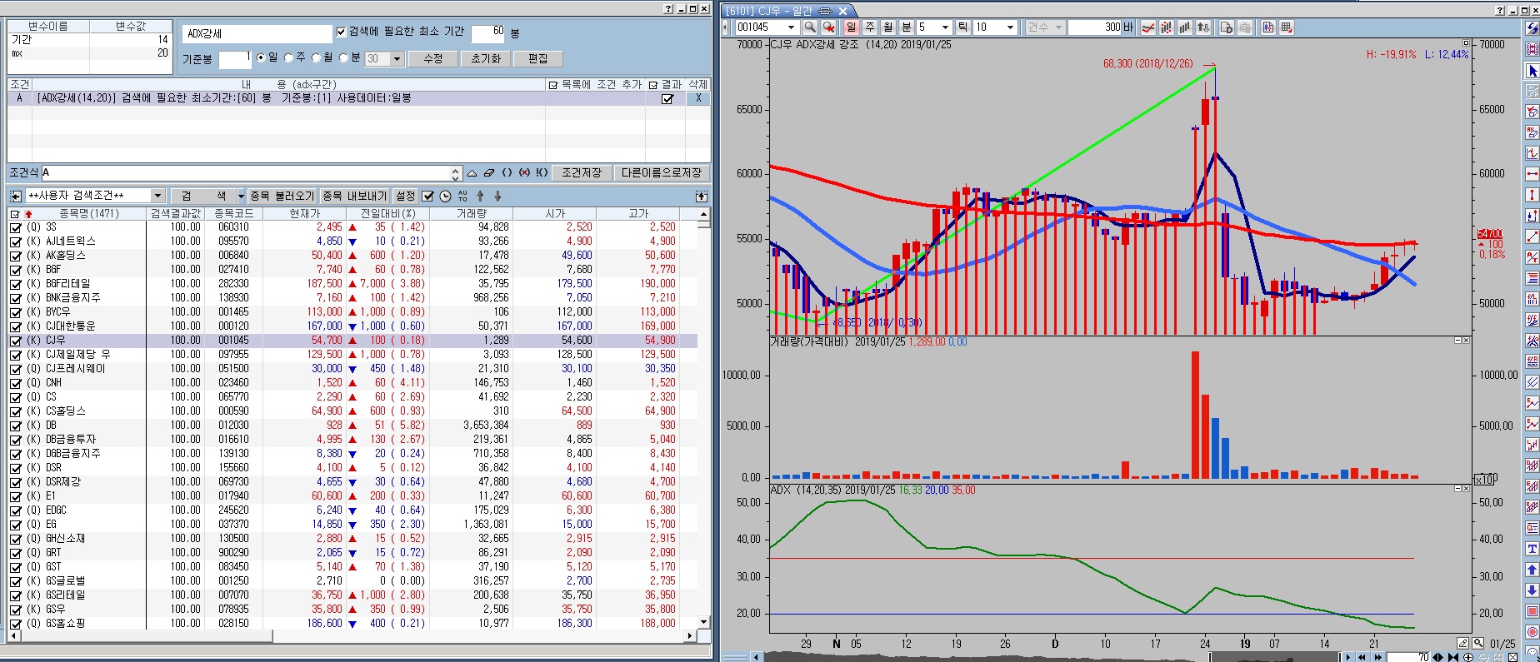Toggle the minimum search period checkbox

point(341,32)
